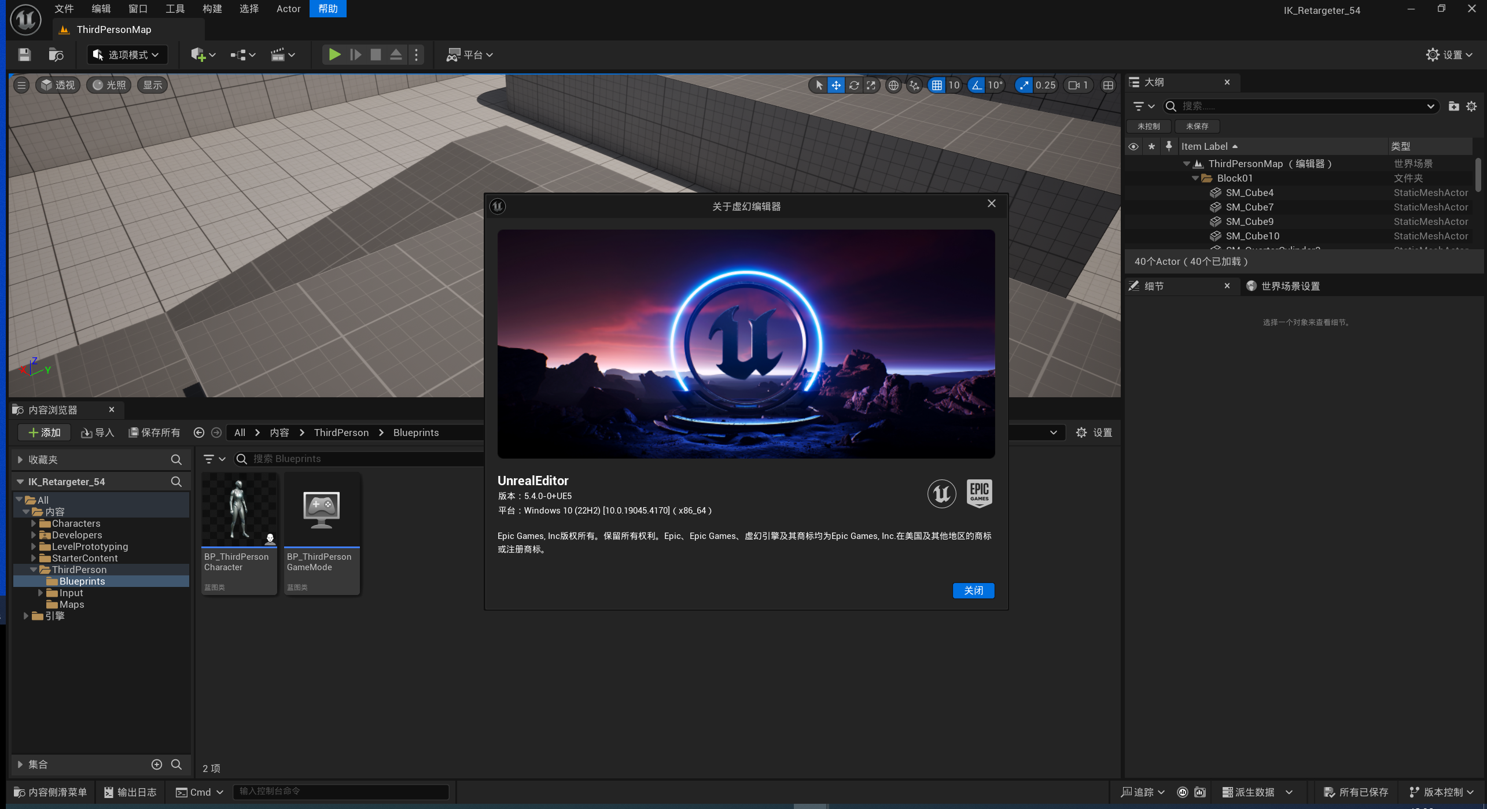This screenshot has height=809, width=1487.
Task: Open the viewport hamburger options menu
Action: [x=21, y=85]
